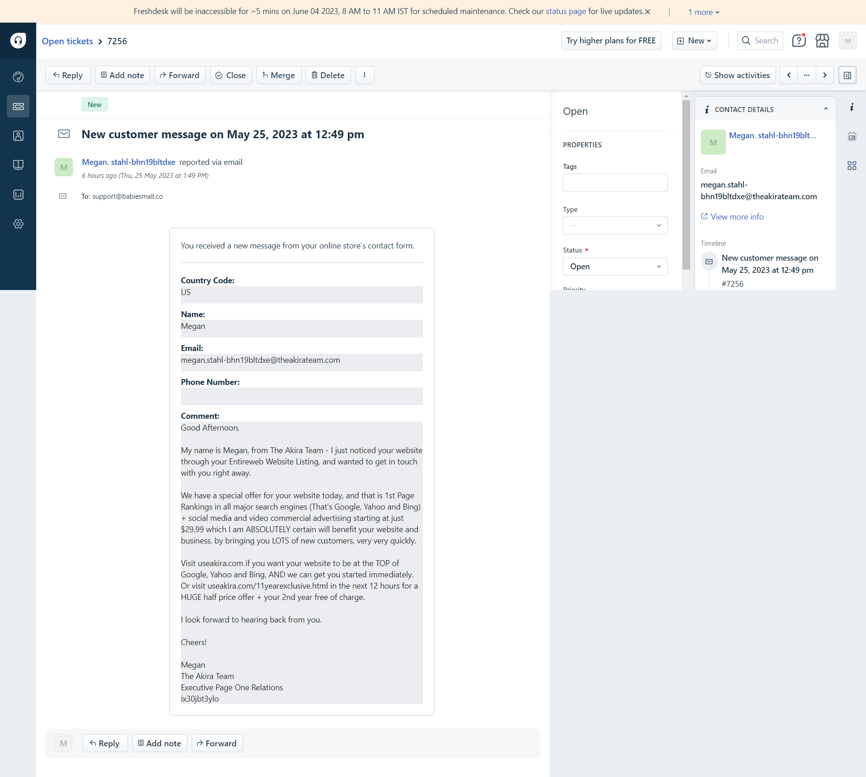The height and width of the screenshot is (777, 866).
Task: Open the Type dropdown
Action: (615, 225)
